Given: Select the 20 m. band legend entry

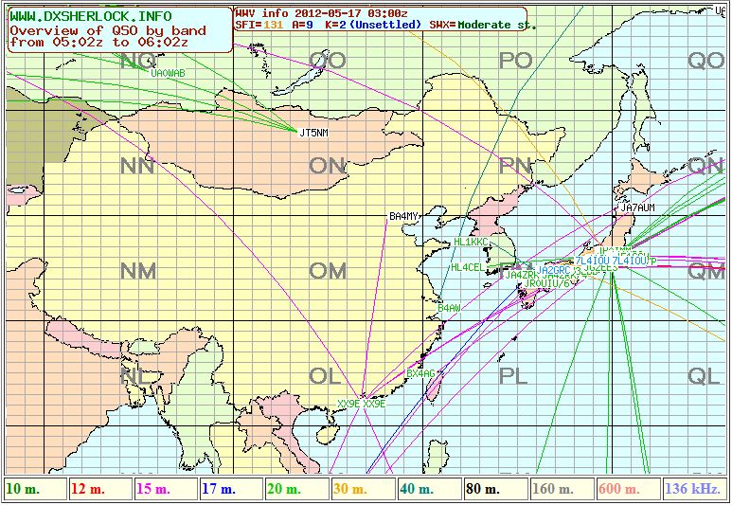Looking at the screenshot, I should pos(298,489).
